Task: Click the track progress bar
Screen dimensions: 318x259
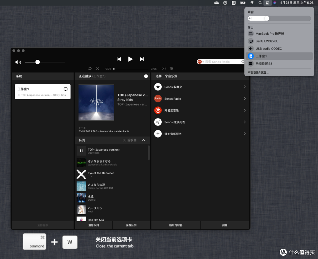Action: (x=131, y=69)
